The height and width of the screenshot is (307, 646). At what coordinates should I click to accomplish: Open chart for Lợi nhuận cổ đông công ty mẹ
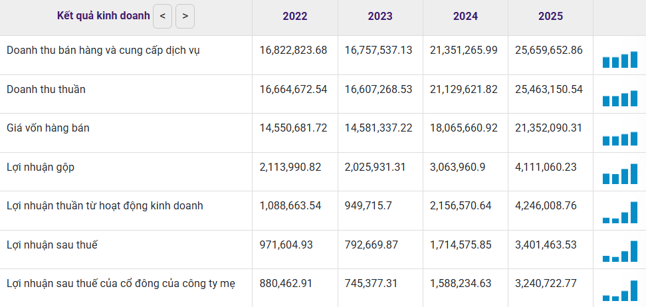point(619,291)
